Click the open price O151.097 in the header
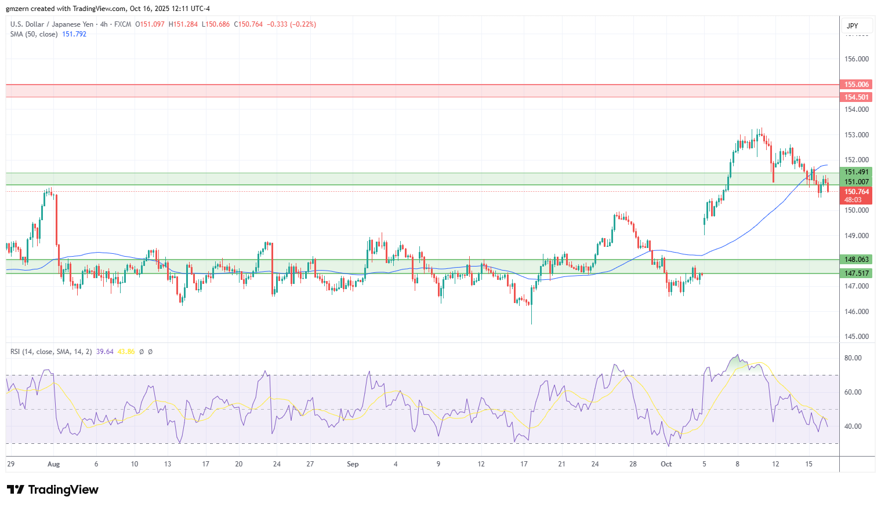Image resolution: width=881 pixels, height=507 pixels. coord(150,24)
